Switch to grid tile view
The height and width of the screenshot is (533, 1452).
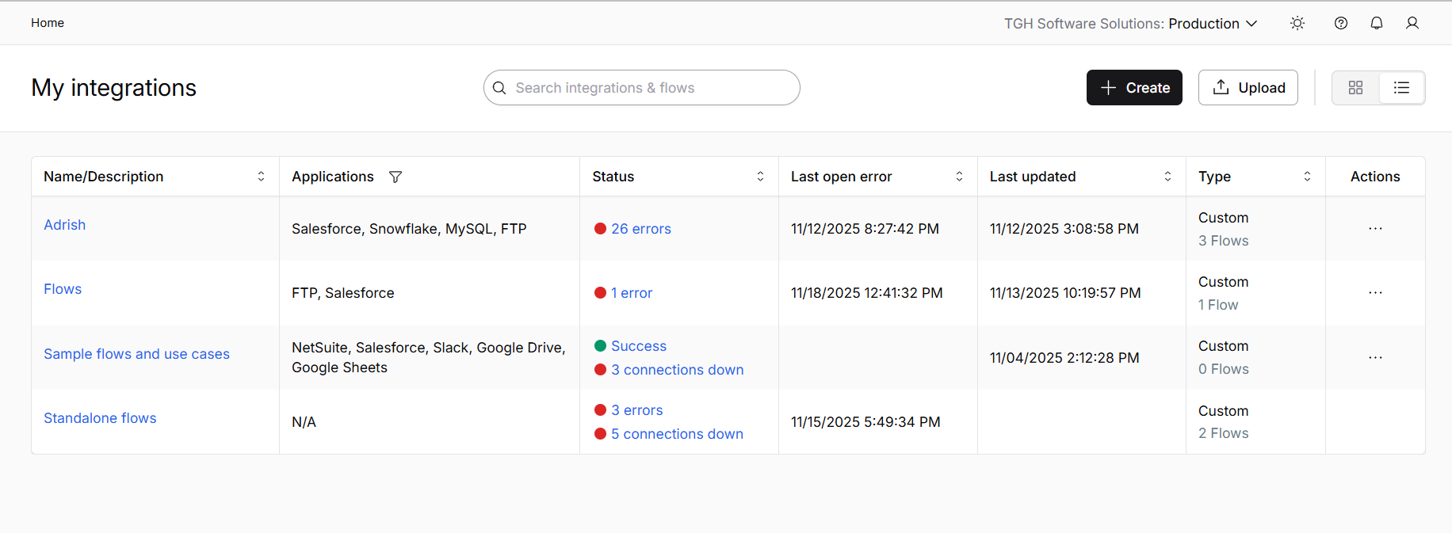pos(1355,88)
